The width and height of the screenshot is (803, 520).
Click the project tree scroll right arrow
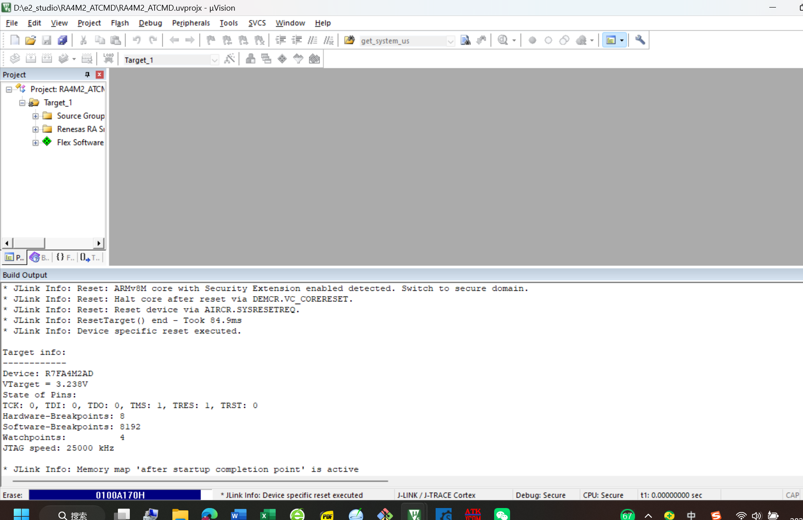[x=99, y=243]
